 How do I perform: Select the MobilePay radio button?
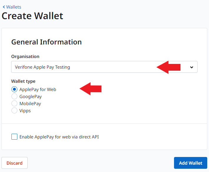click(x=14, y=103)
